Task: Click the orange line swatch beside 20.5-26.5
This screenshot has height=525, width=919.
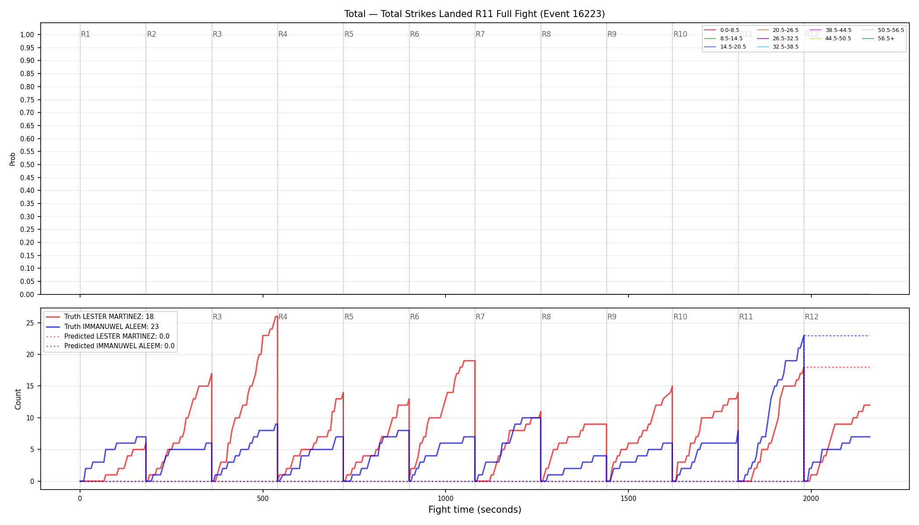Action: (763, 30)
